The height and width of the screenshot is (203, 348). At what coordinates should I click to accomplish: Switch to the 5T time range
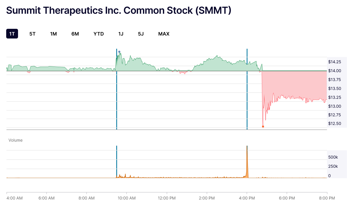(x=32, y=34)
